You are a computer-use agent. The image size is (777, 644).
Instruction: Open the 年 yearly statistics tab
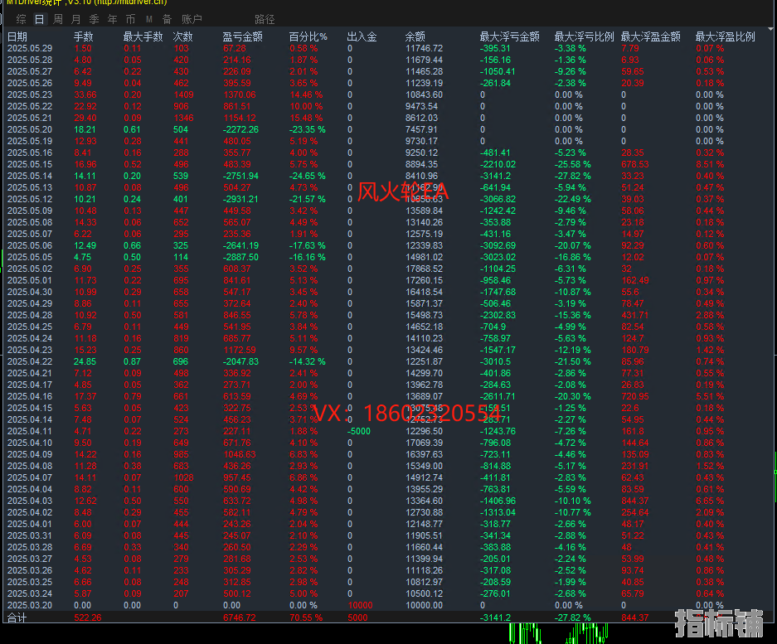pyautogui.click(x=112, y=19)
